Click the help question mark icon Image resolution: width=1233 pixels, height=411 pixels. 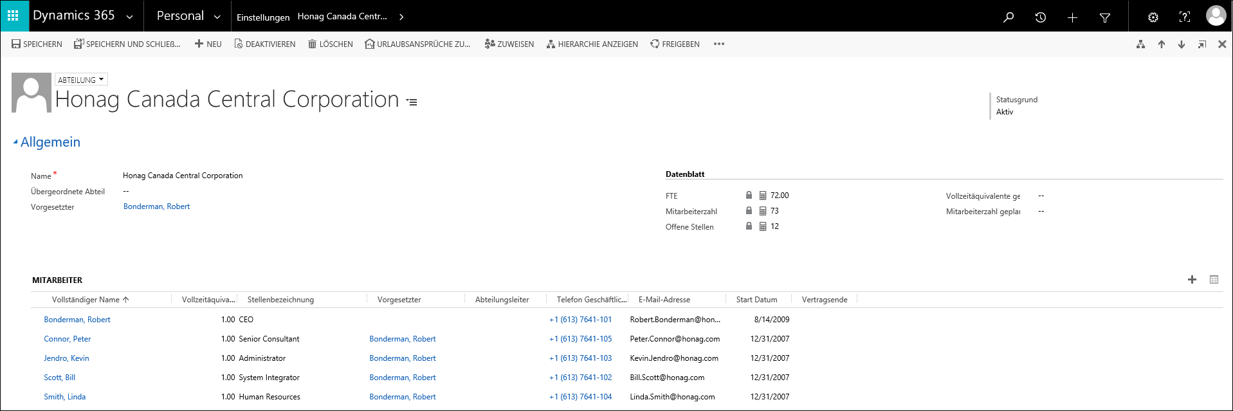click(x=1184, y=17)
